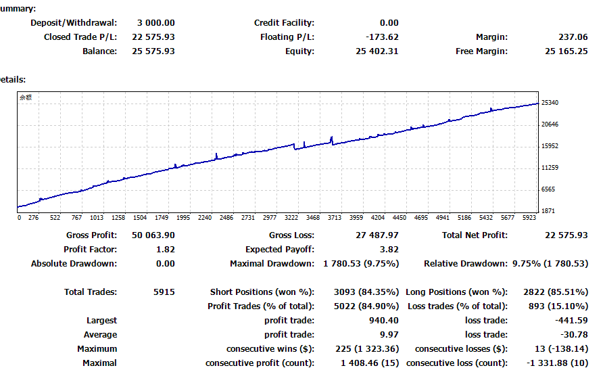
Task: Click the 3222 trade number axis label
Action: (x=291, y=218)
